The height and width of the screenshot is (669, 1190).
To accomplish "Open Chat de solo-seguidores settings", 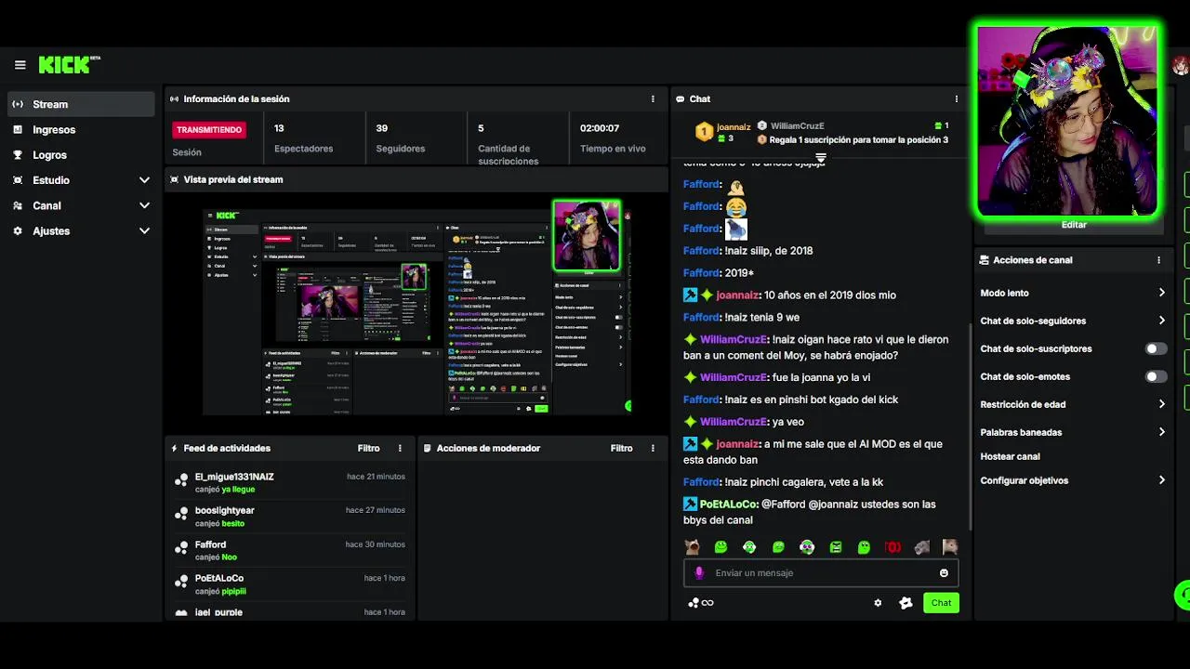I will coord(1072,321).
